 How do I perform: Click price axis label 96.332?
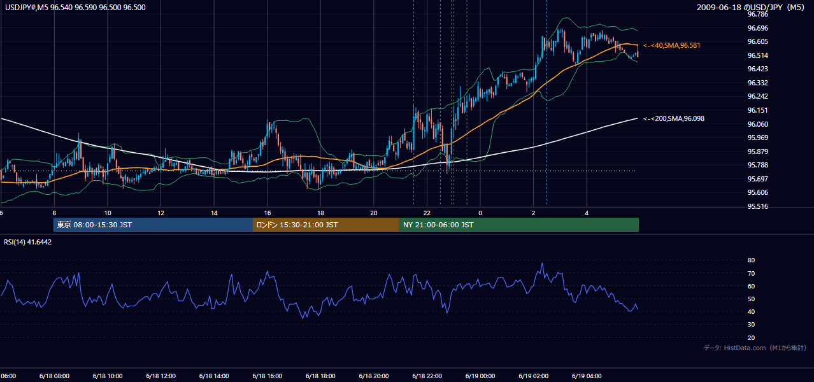757,83
